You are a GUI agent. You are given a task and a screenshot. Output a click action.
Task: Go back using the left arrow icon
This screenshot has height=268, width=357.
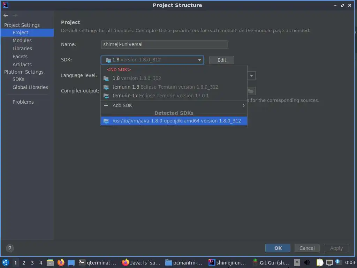[x=6, y=15]
